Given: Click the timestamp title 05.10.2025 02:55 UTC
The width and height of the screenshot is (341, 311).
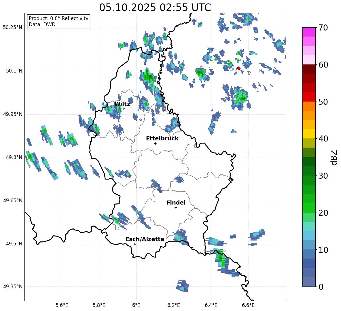Looking at the screenshot, I should click(155, 7).
